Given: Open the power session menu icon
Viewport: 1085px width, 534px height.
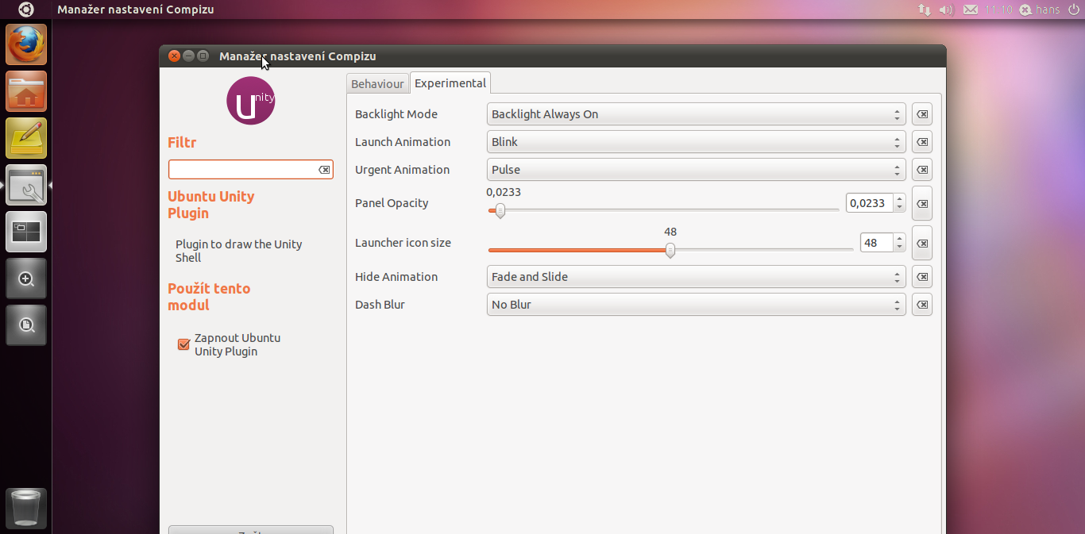Looking at the screenshot, I should [x=1073, y=10].
